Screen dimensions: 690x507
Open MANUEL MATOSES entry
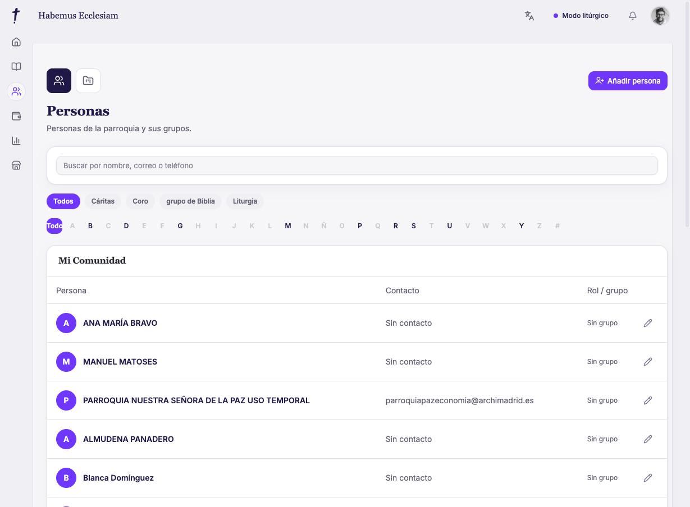coord(120,362)
